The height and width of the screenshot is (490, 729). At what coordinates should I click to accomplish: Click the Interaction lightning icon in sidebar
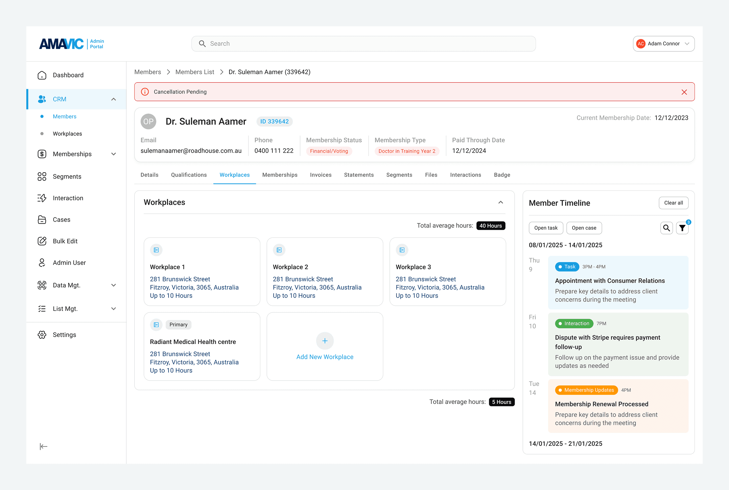click(x=42, y=198)
